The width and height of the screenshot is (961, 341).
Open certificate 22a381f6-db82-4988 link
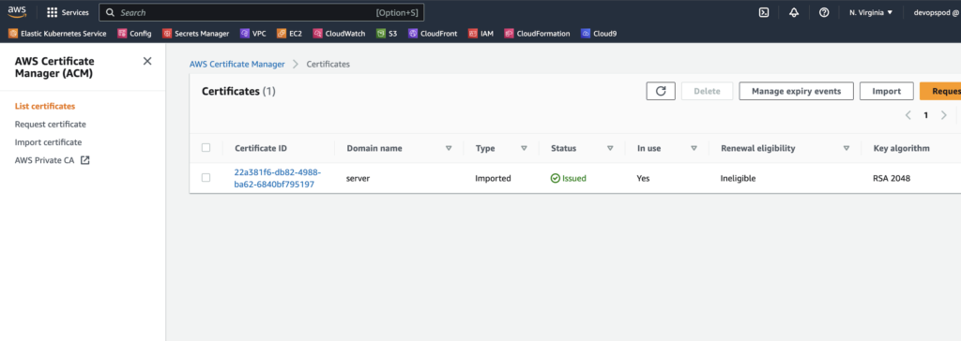click(278, 178)
